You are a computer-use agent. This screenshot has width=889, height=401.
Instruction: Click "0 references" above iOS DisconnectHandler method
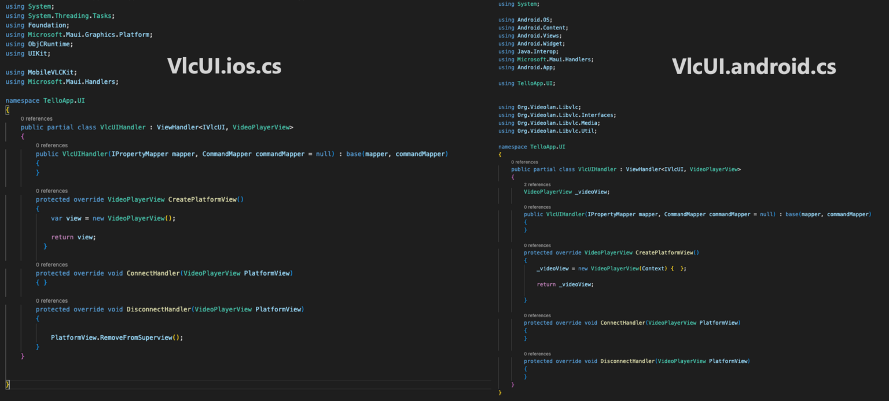point(51,300)
